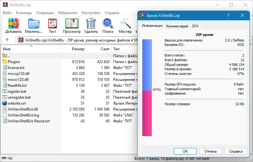
Task: Click the pink compression ratio bar
Action: [147, 113]
